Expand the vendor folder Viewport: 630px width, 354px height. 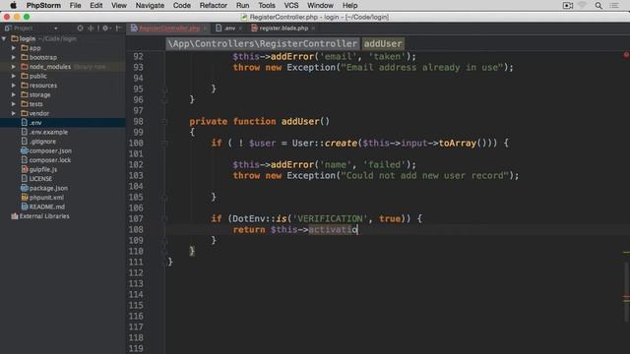(x=14, y=114)
